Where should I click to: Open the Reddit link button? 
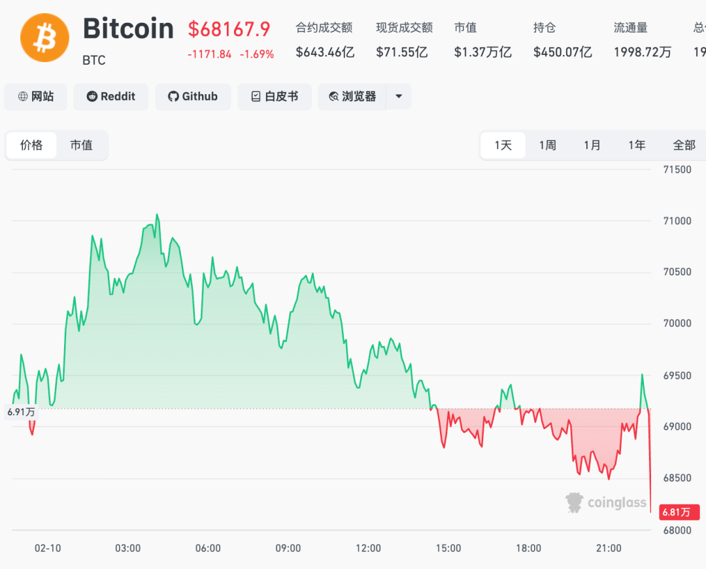111,97
